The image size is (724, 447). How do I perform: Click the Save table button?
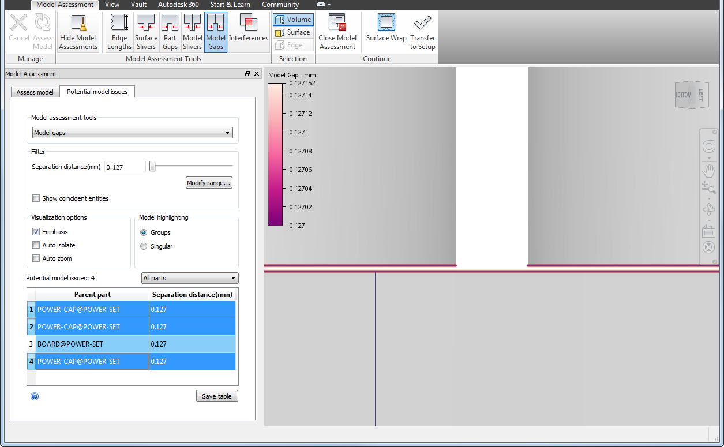(x=217, y=396)
